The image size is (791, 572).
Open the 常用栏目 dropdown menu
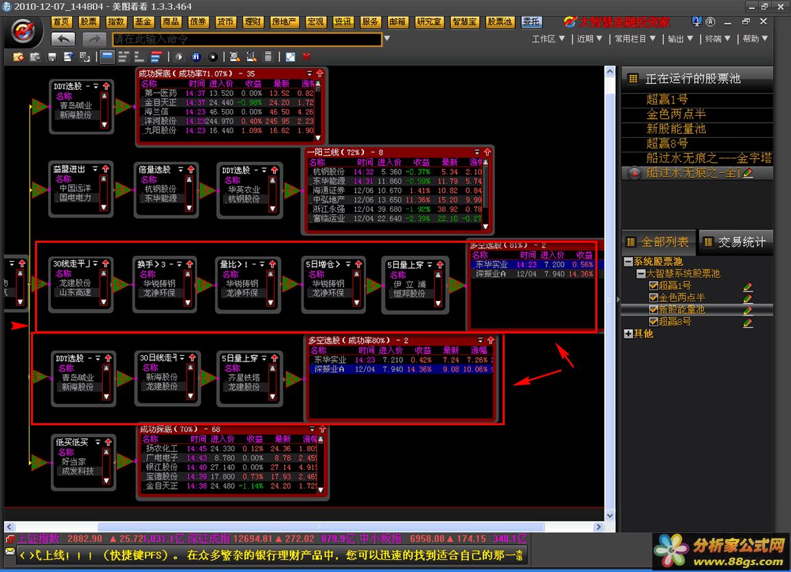point(635,39)
